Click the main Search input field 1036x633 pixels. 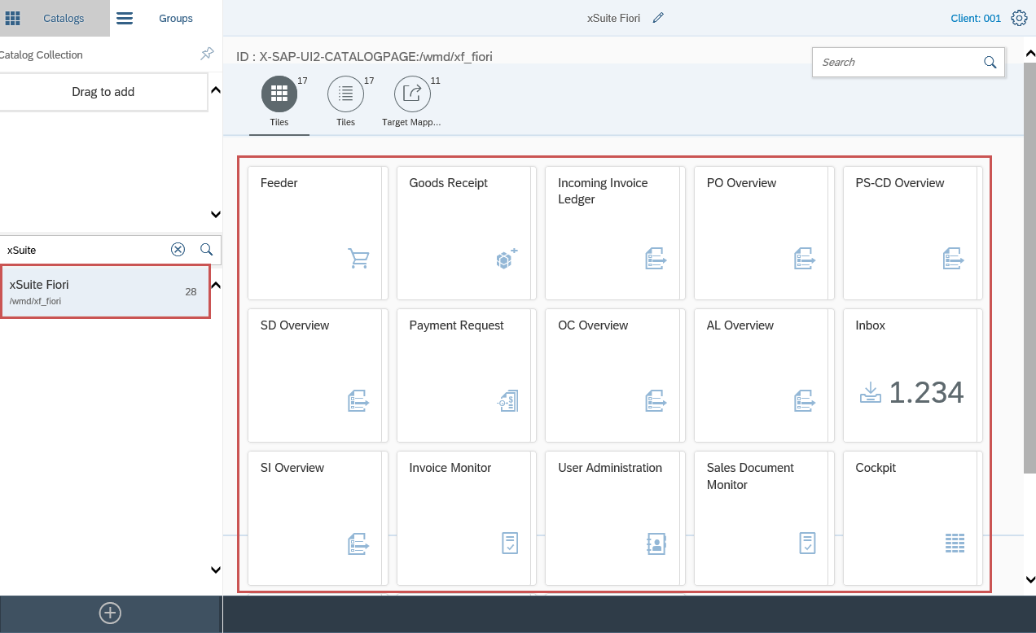pyautogui.click(x=896, y=63)
